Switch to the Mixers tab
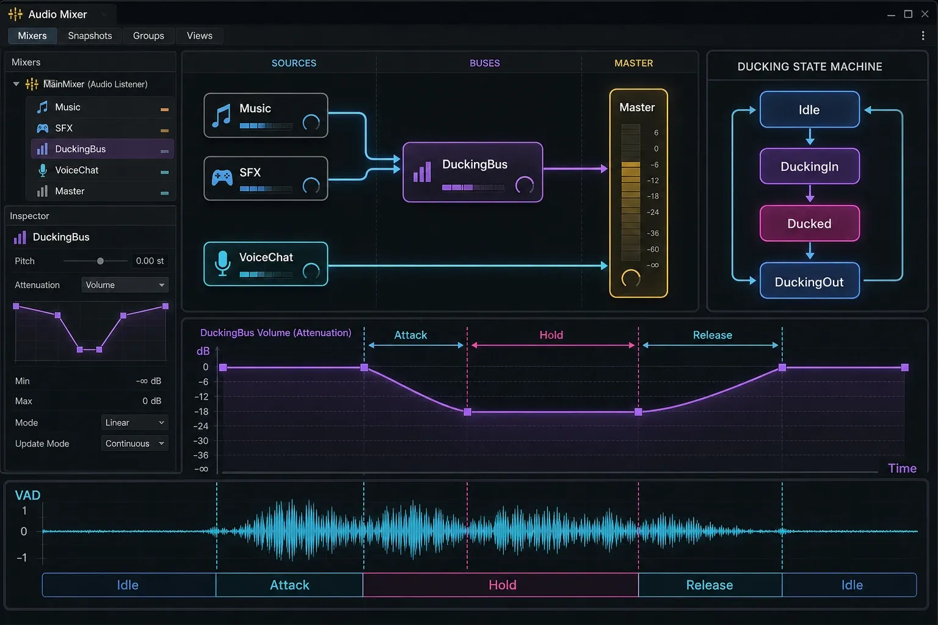 [x=32, y=35]
